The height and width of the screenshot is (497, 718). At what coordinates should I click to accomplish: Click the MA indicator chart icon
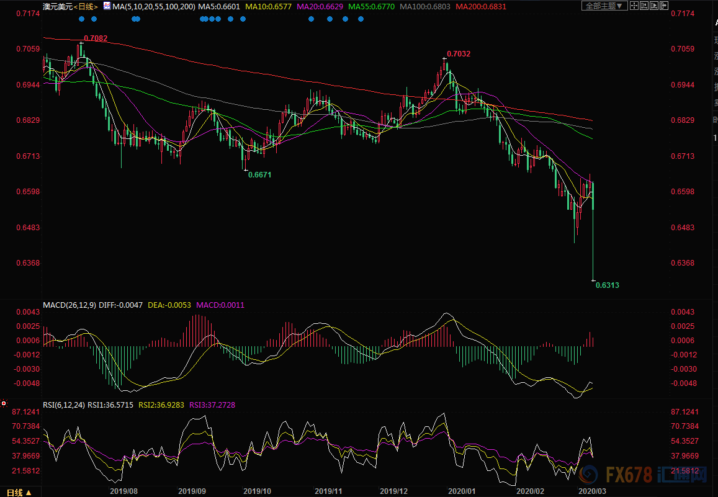(107, 6)
